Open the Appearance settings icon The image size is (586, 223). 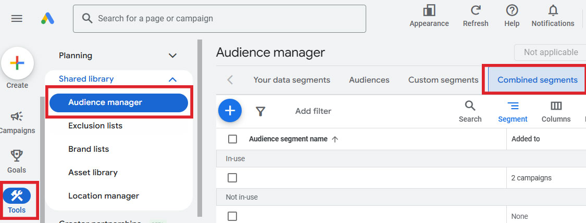click(x=429, y=11)
